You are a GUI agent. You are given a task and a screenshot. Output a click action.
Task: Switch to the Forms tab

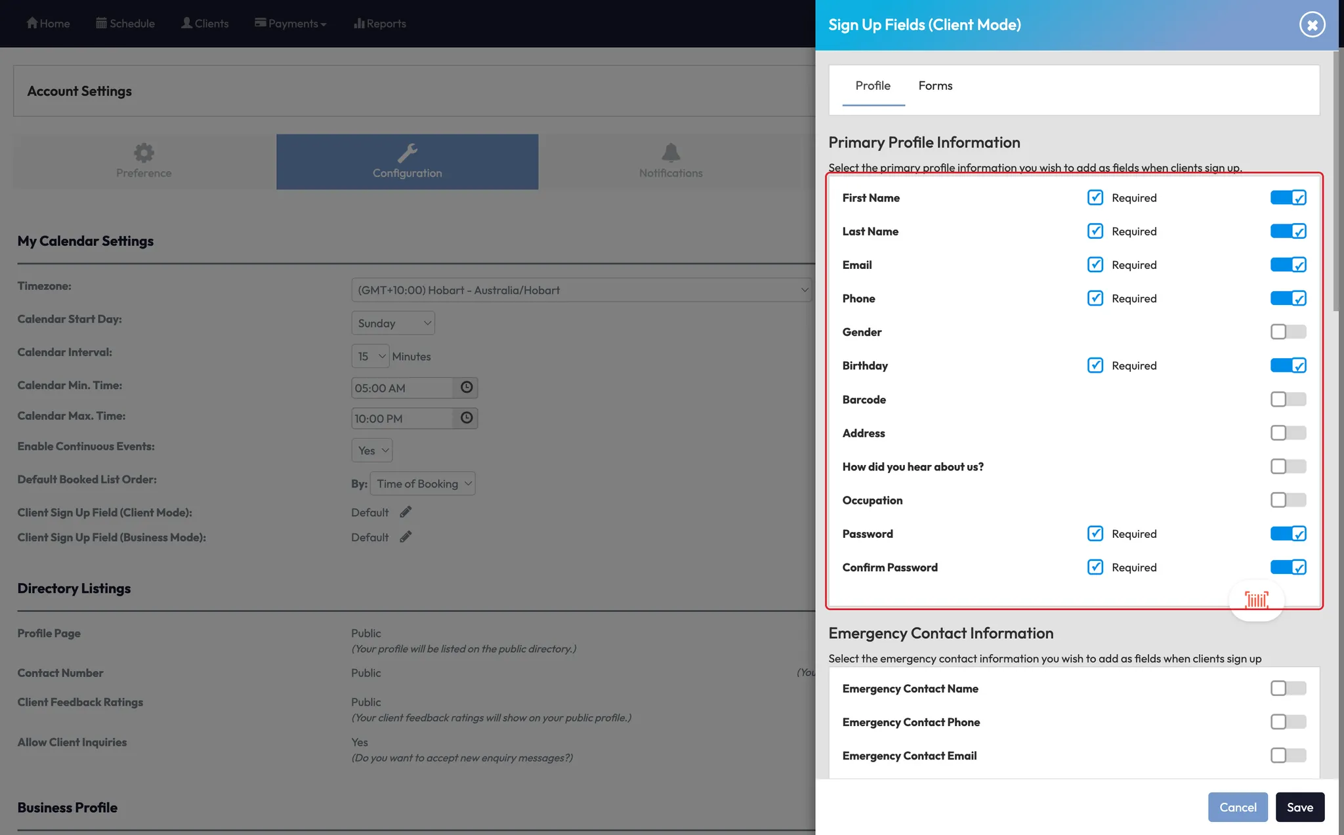click(935, 86)
